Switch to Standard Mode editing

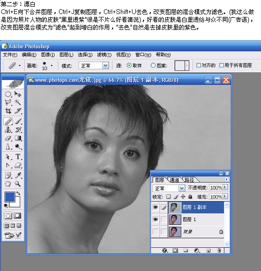point(8,216)
